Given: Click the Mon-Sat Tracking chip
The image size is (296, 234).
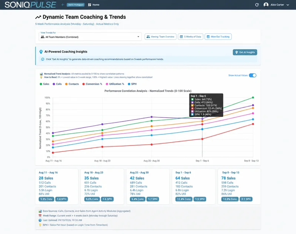Looking at the screenshot, I should 218,37.
